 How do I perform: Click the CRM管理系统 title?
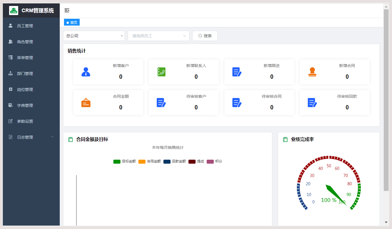coord(38,11)
